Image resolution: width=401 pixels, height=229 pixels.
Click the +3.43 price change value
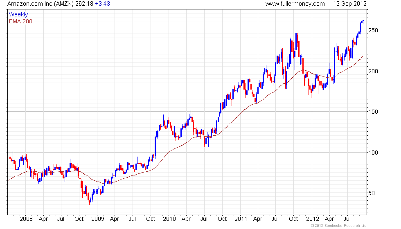(x=103, y=4)
